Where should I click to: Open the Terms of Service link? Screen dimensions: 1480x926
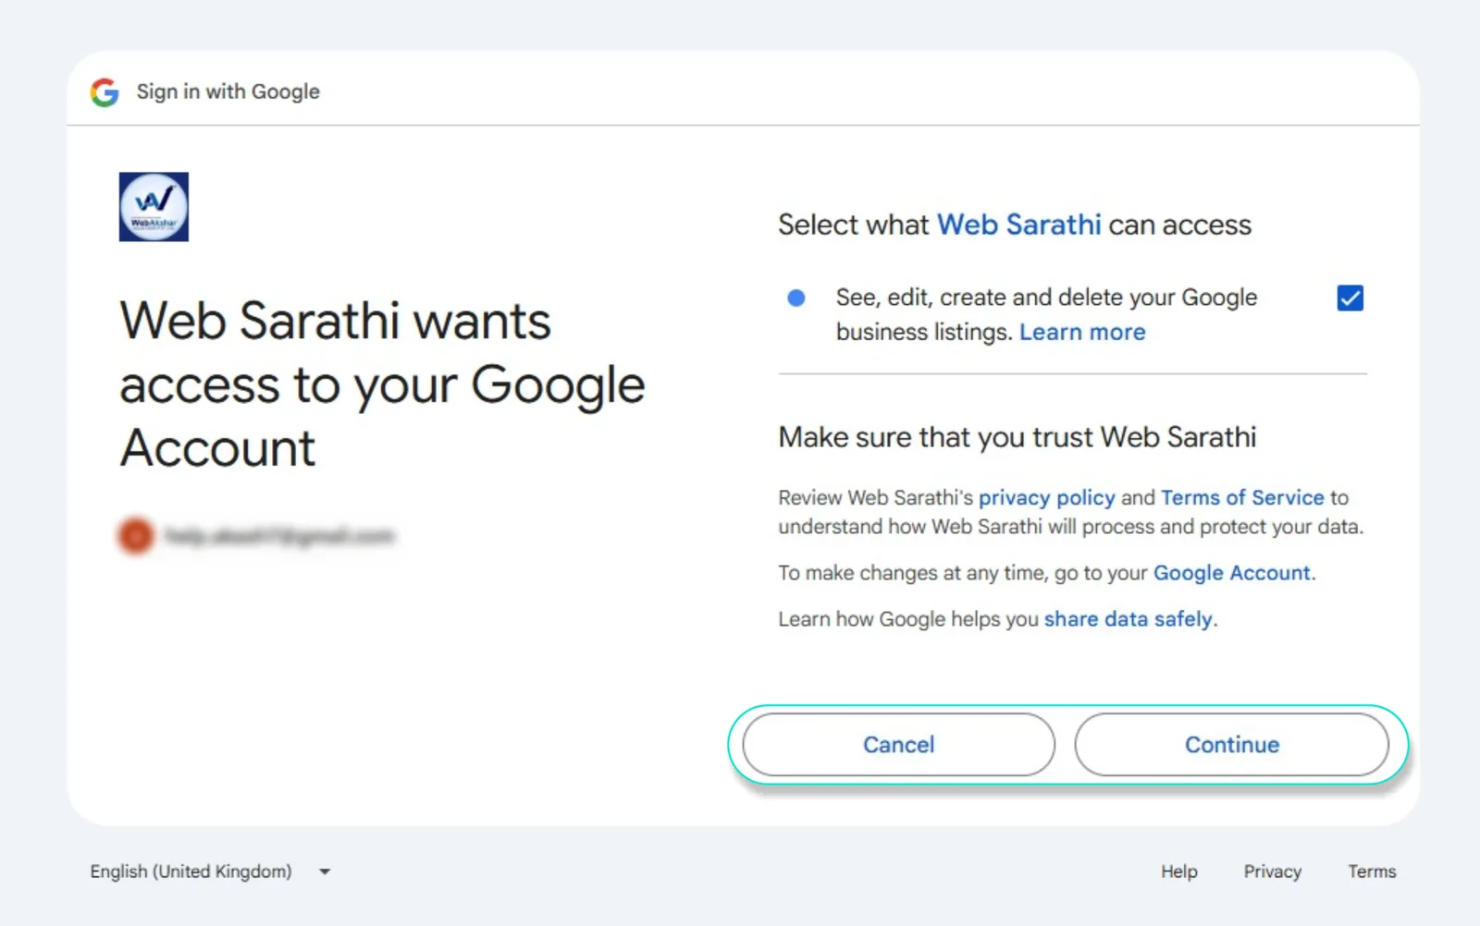click(x=1242, y=497)
